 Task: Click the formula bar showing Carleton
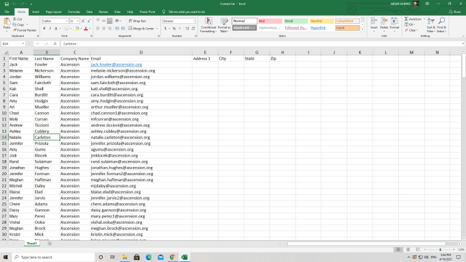[x=262, y=44]
